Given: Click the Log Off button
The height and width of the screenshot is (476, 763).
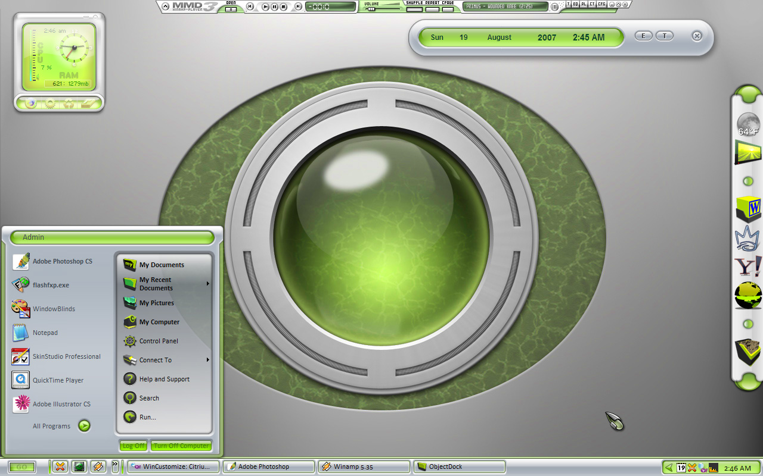Looking at the screenshot, I should tap(134, 446).
